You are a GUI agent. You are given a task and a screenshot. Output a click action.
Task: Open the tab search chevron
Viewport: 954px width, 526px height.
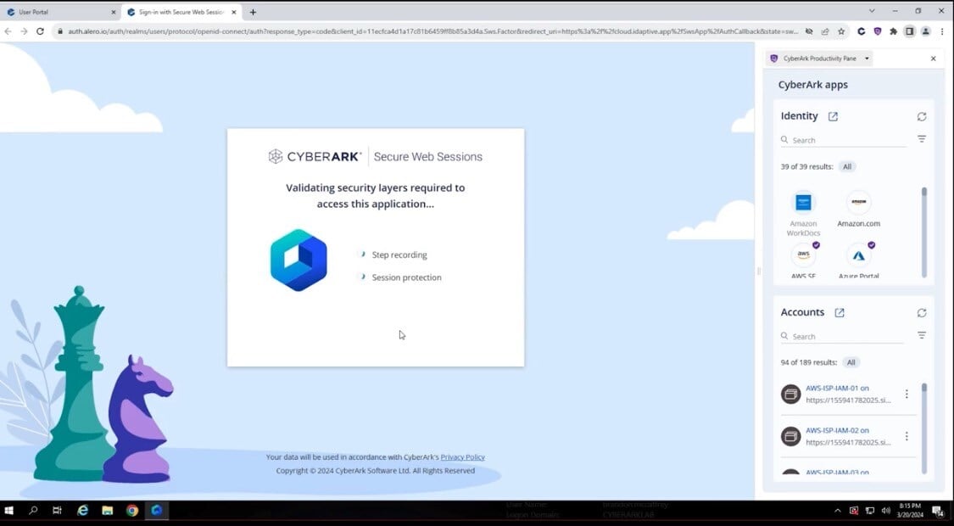point(872,11)
